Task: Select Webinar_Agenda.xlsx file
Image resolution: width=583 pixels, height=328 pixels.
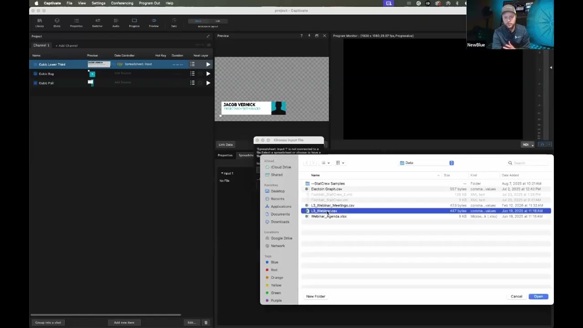Action: 328,216
